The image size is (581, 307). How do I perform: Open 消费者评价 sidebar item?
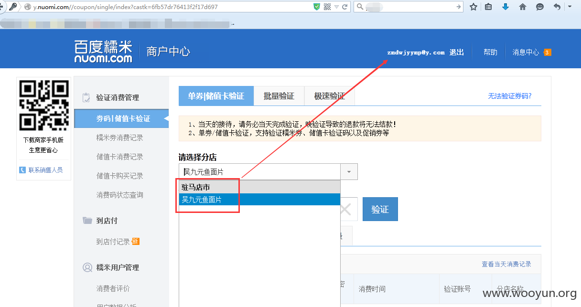click(113, 288)
